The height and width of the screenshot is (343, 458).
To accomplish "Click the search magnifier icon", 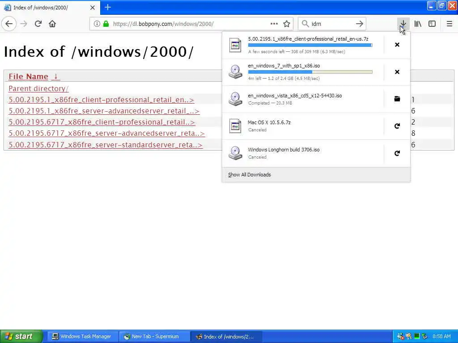I will coord(305,24).
